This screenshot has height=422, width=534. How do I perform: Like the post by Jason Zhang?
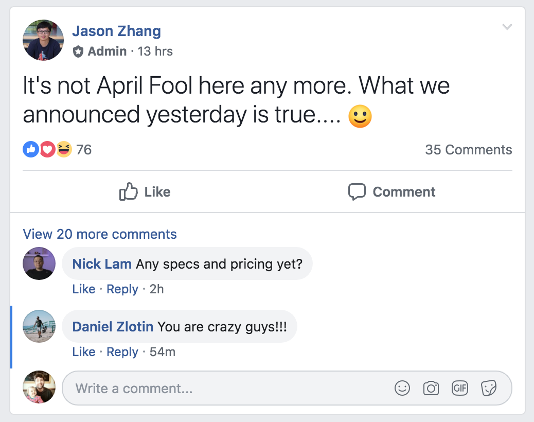coord(145,192)
